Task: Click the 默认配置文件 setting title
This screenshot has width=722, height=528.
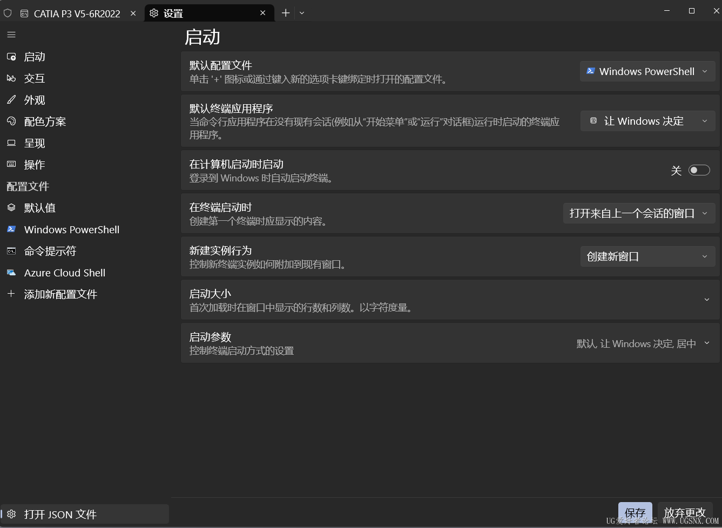Action: pyautogui.click(x=221, y=65)
